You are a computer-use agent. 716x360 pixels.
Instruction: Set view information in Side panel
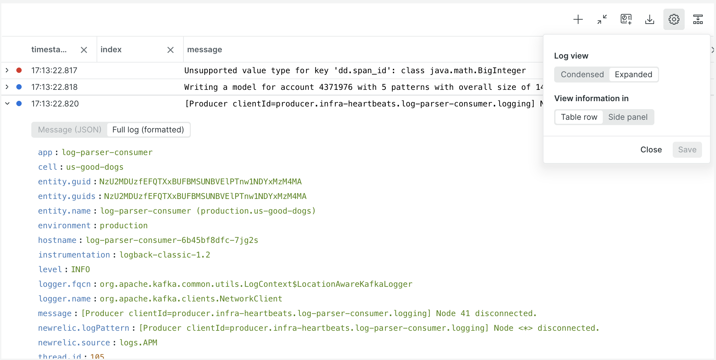click(x=628, y=117)
